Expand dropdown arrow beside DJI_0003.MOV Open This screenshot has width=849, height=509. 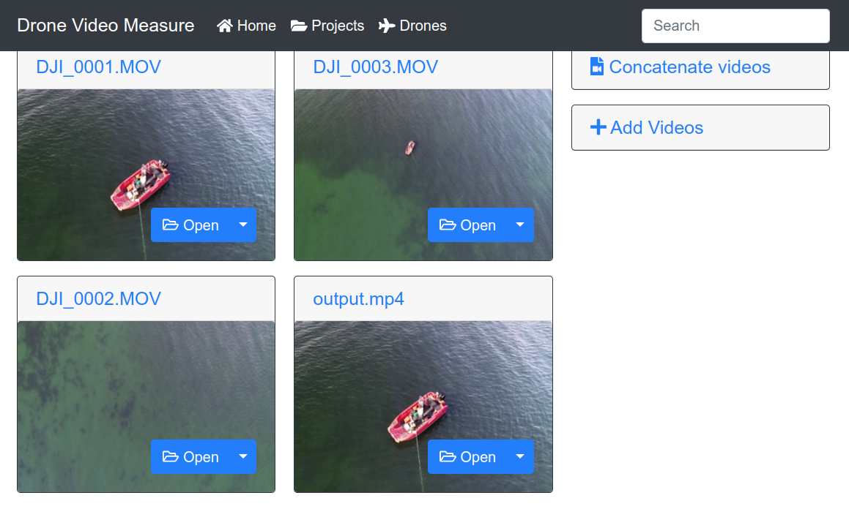point(520,225)
